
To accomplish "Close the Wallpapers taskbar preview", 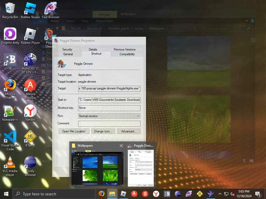I will click(x=121, y=146).
